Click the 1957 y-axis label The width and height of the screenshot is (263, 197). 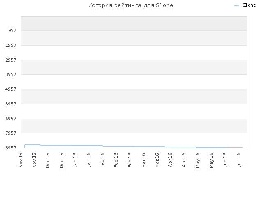(x=11, y=45)
